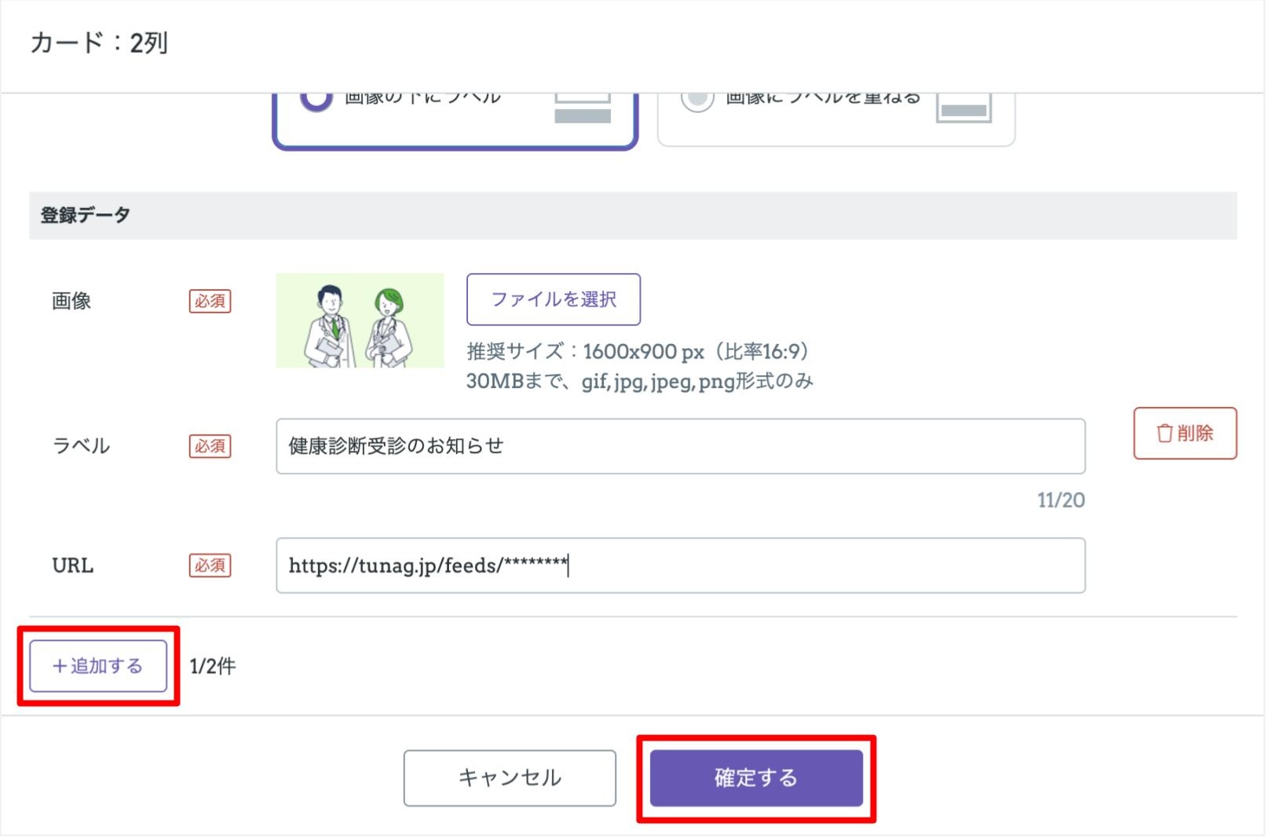
Task: Click the 必須 badge next to 画像
Action: (x=210, y=302)
